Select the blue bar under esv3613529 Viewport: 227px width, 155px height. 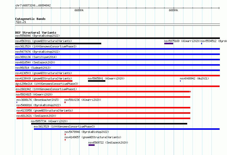click(x=127, y=129)
